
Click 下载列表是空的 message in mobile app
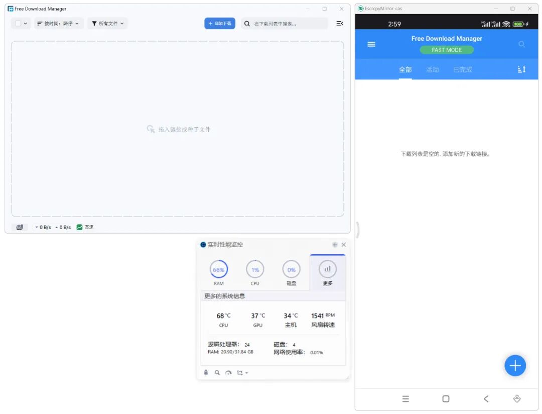[x=445, y=154]
